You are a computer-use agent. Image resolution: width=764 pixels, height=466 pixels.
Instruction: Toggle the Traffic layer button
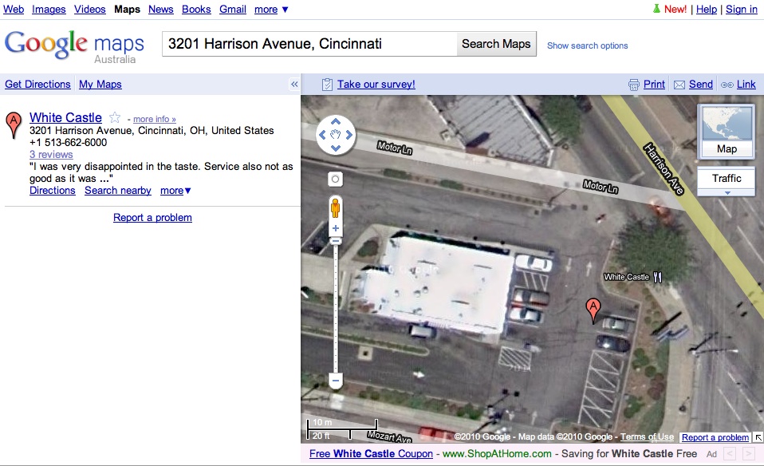727,179
